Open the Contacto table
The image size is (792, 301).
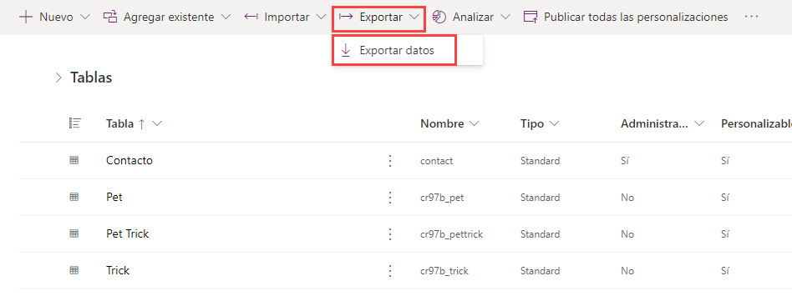[129, 160]
